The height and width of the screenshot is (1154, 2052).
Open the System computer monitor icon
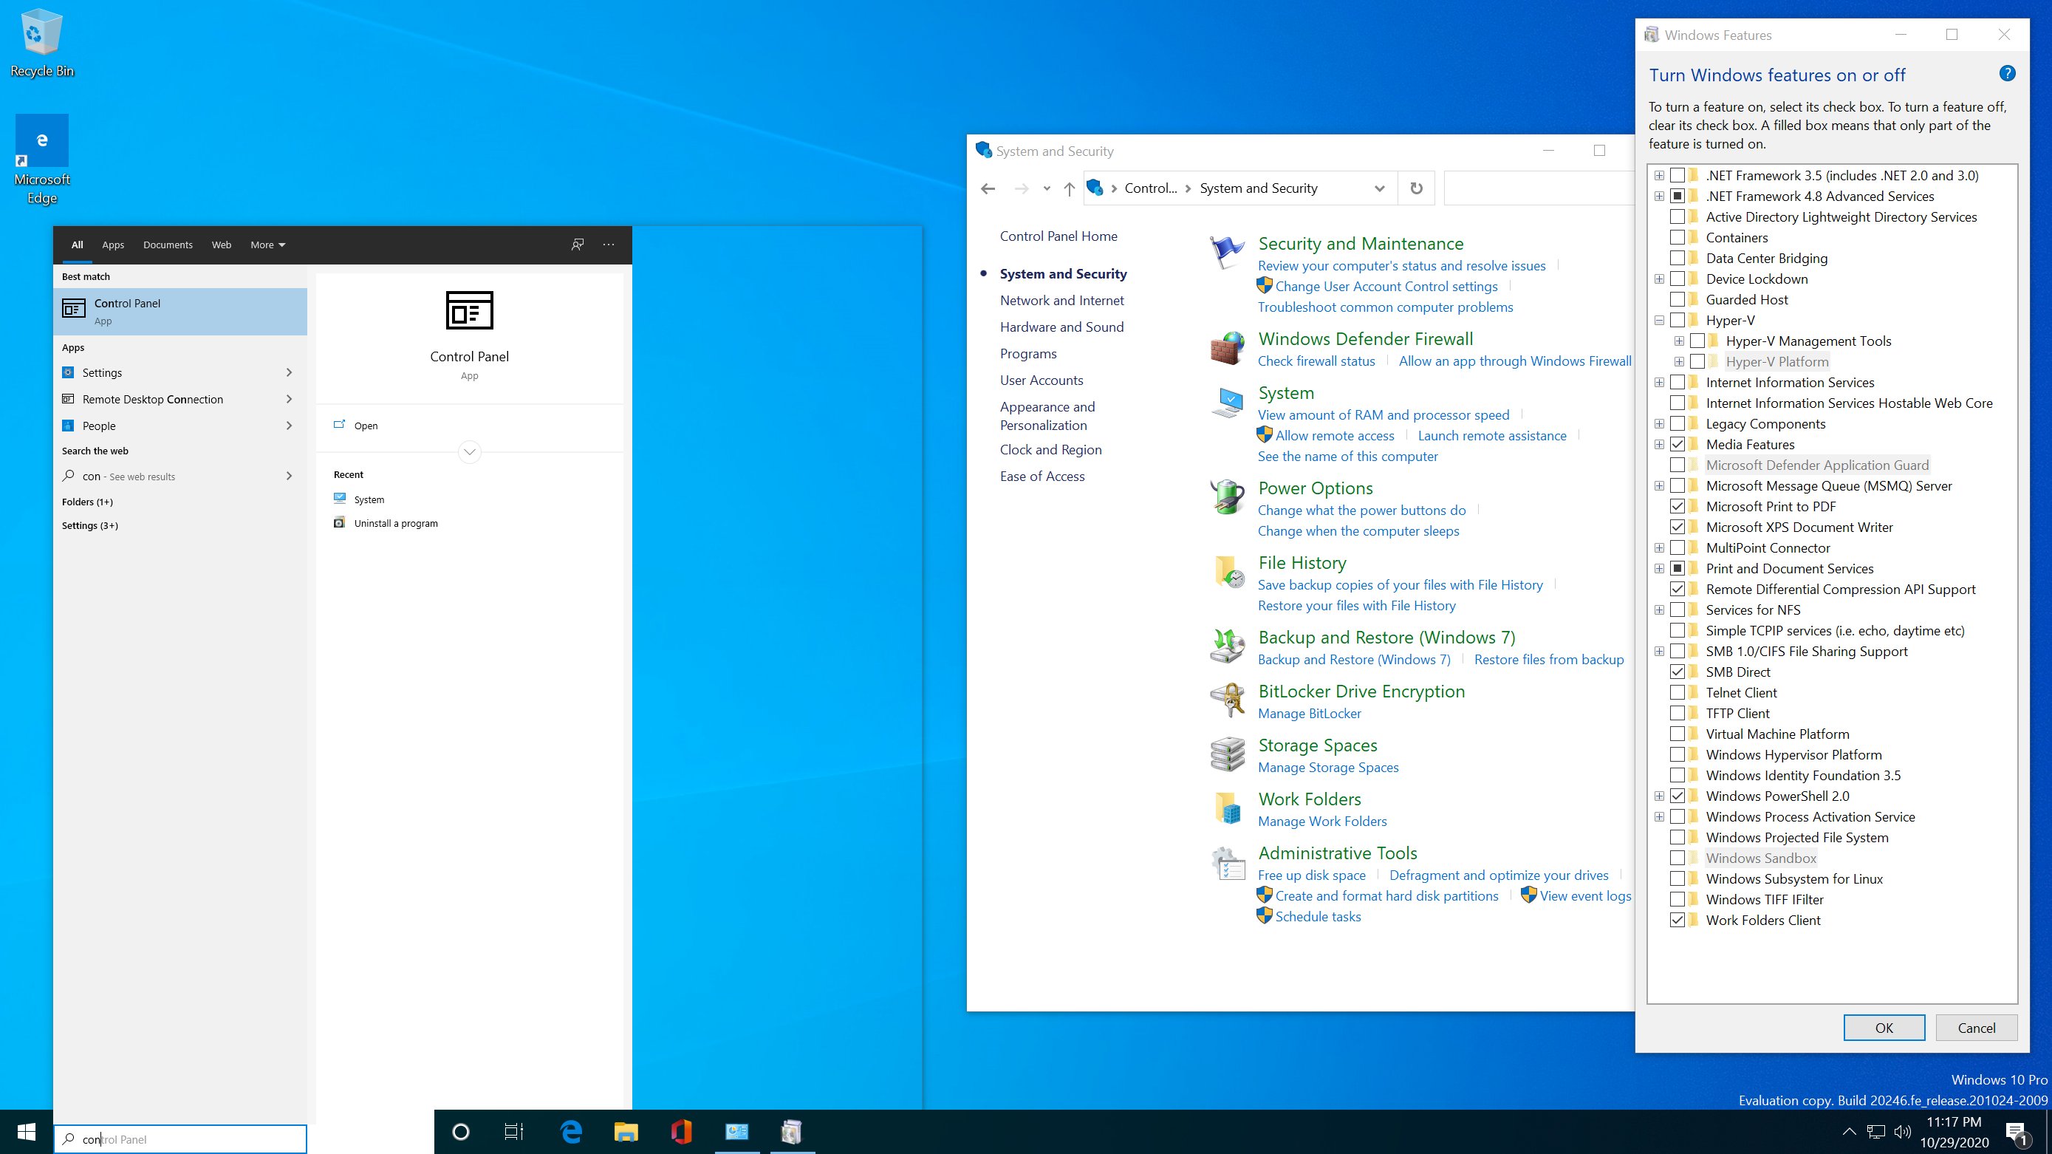click(1227, 403)
